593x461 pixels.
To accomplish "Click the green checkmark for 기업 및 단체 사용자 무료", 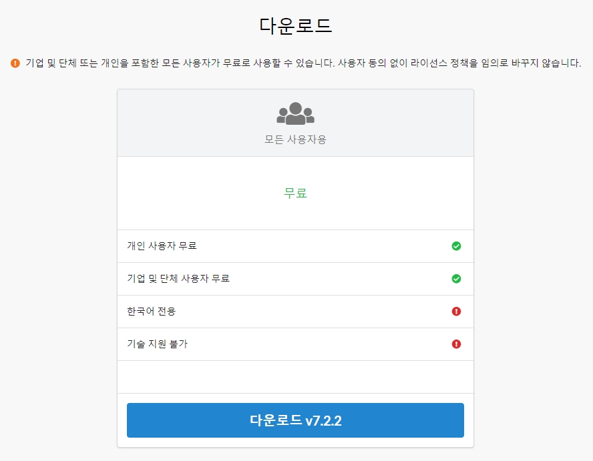I will (457, 279).
